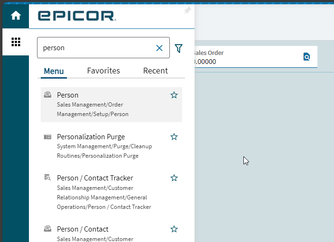Pin the Epicor menu panel
The height and width of the screenshot is (242, 334).
187,10
